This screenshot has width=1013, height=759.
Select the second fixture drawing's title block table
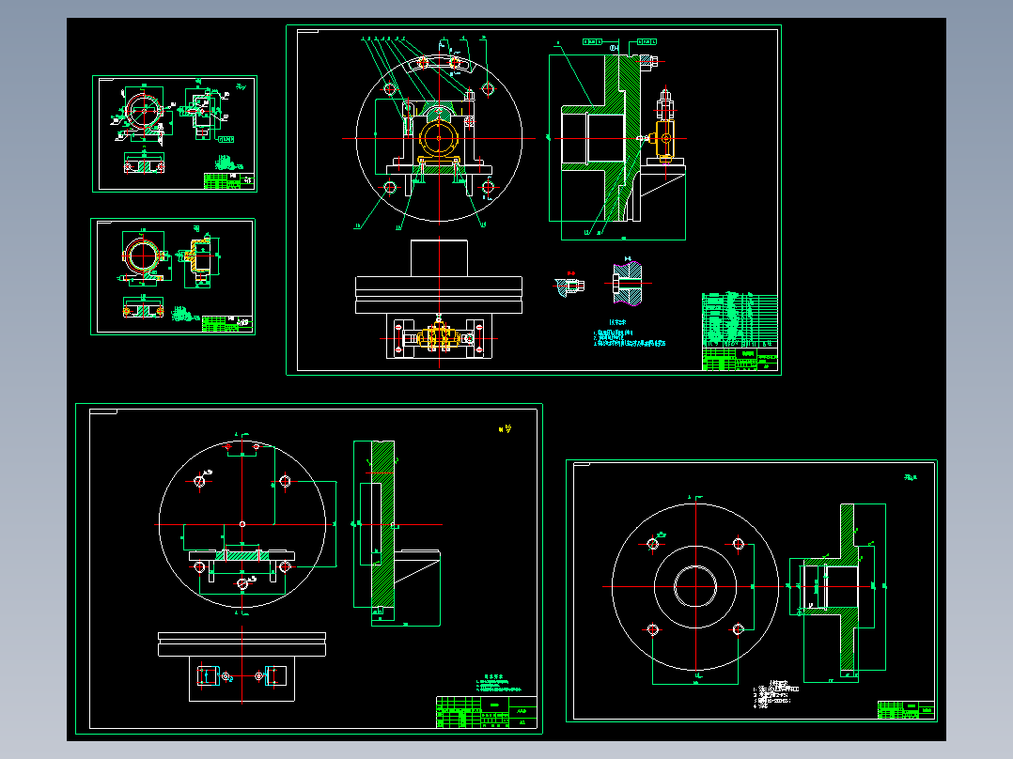226,321
